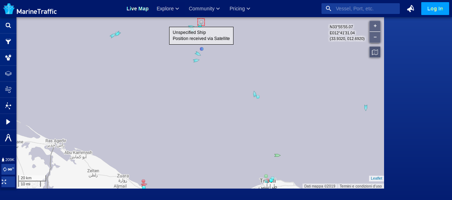This screenshot has width=452, height=200.
Task: Click the MarineTraffic logo
Action: [x=30, y=9]
